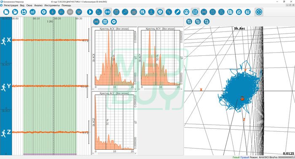The image size is (295, 159).
Task: Click the Sk.Акс label in 3D view
Action: [x=239, y=29]
